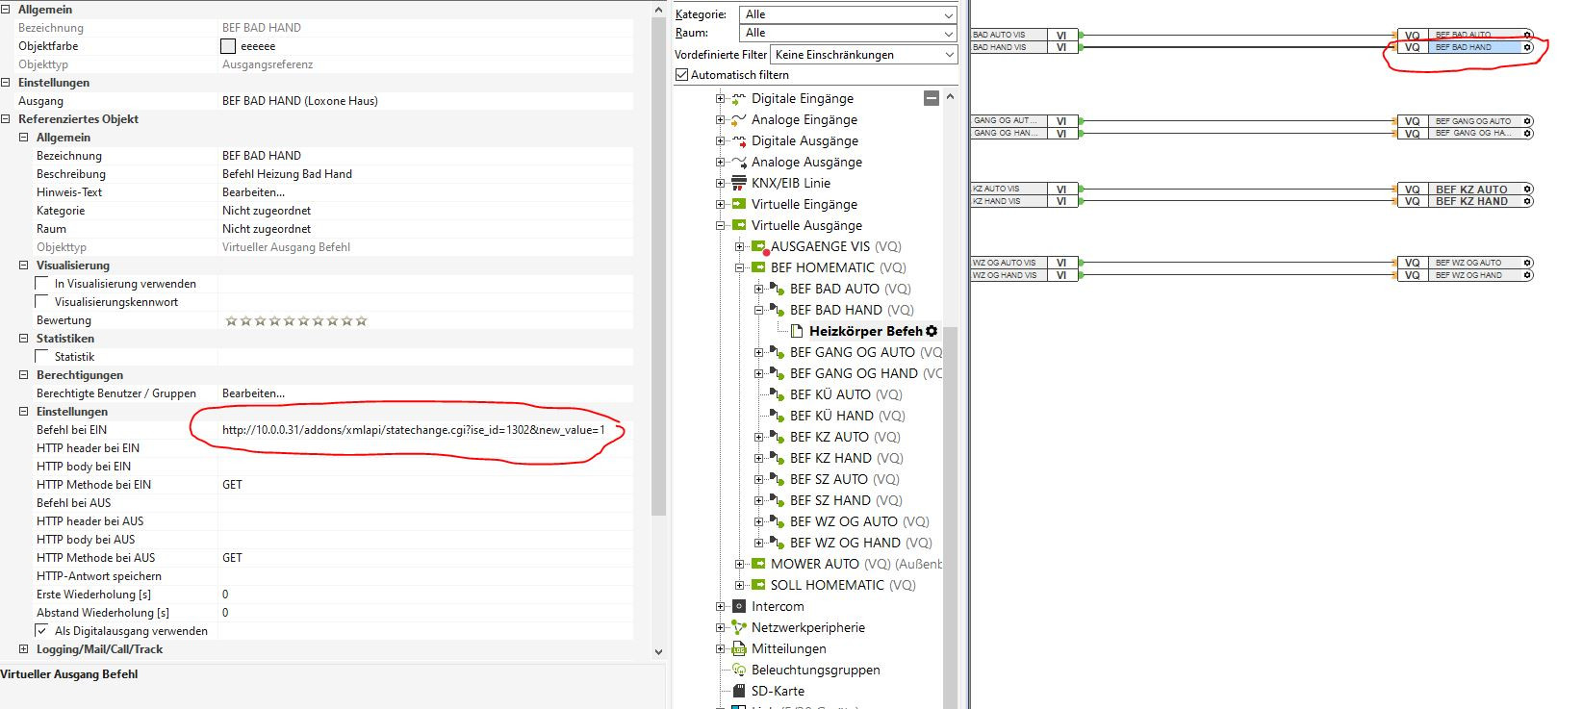The height and width of the screenshot is (709, 1583).
Task: Click Bearbeiten for Berechtigte Benutzer
Action: (253, 393)
